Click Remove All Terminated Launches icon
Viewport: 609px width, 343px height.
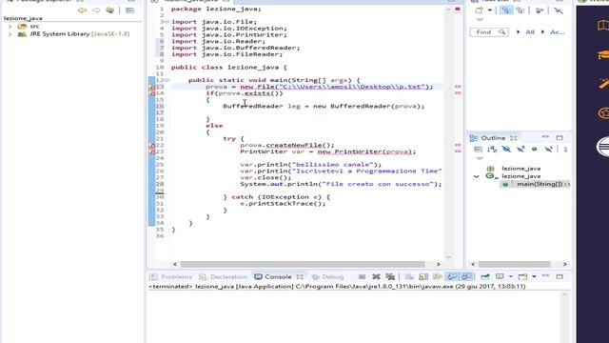390,277
